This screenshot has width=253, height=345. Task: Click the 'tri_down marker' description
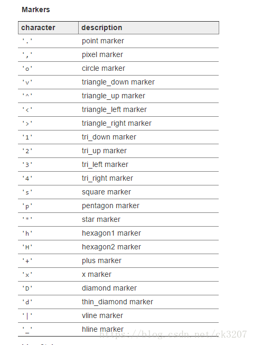(x=109, y=137)
